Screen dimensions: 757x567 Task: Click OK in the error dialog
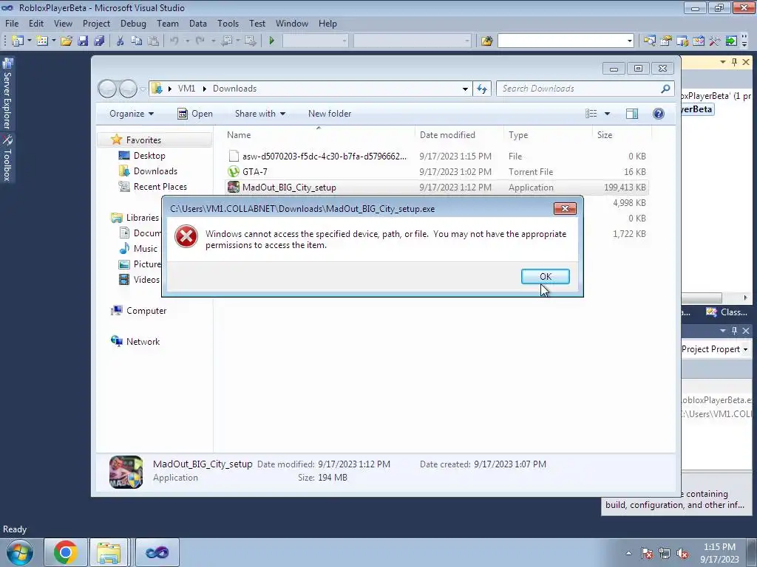click(545, 276)
